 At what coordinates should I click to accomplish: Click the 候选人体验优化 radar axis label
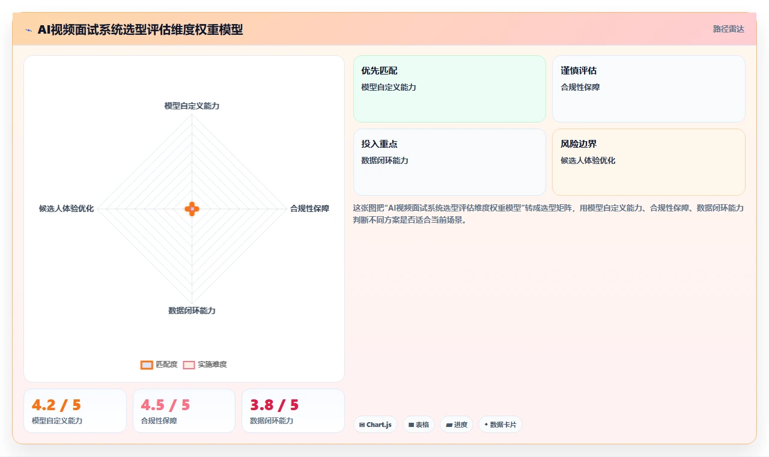tap(66, 208)
